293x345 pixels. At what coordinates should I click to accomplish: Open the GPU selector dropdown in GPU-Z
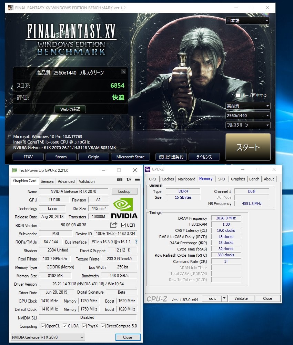pyautogui.click(x=48, y=337)
